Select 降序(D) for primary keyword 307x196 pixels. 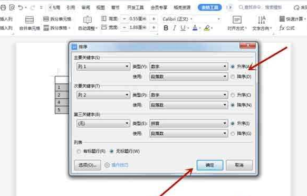point(233,77)
